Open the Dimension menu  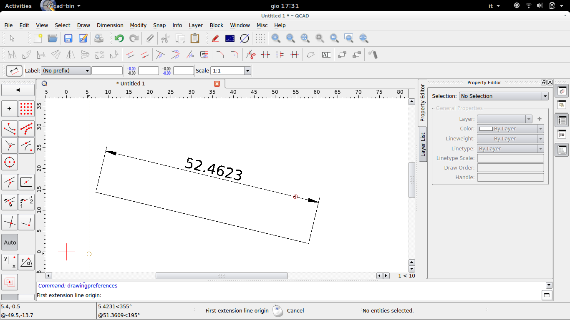[110, 25]
